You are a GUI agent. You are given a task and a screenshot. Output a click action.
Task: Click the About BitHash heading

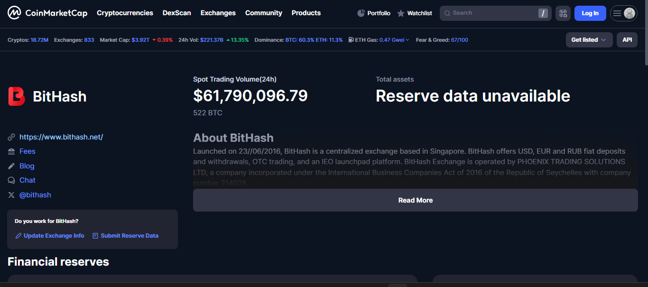(x=233, y=138)
